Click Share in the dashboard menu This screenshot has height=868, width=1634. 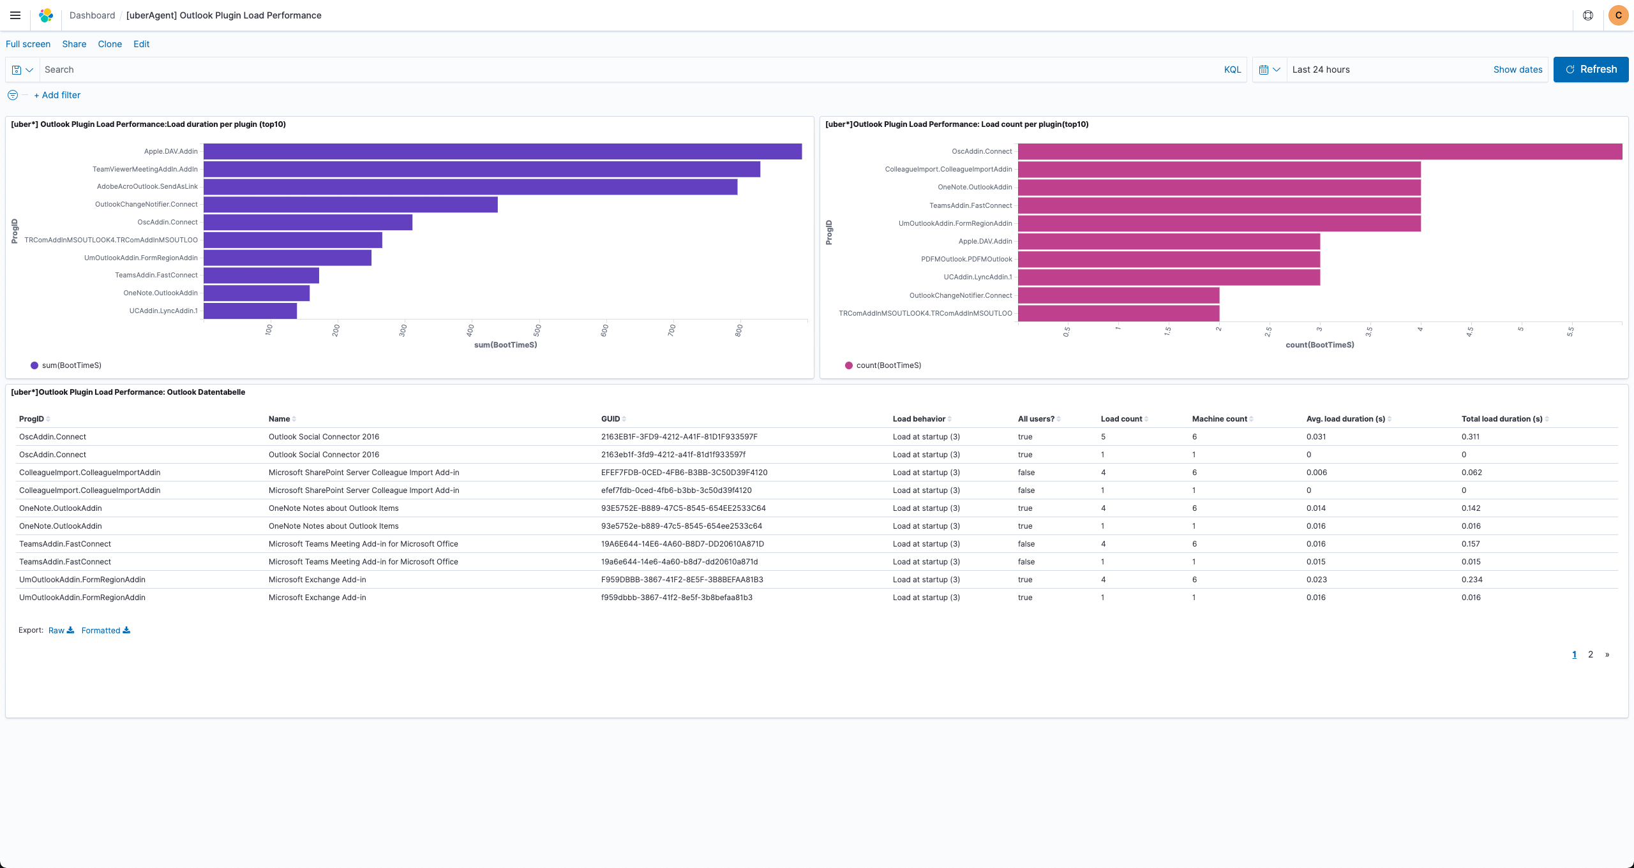coord(74,44)
